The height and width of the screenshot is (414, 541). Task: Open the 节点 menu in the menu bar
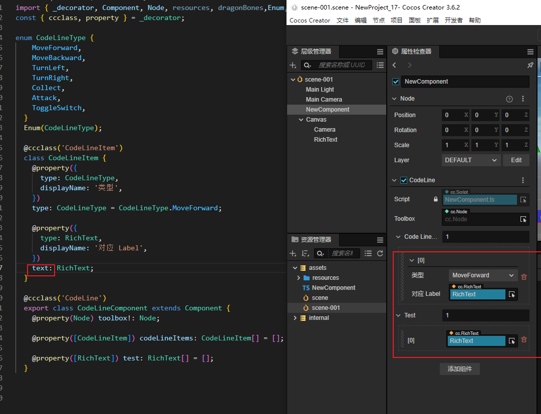[379, 21]
